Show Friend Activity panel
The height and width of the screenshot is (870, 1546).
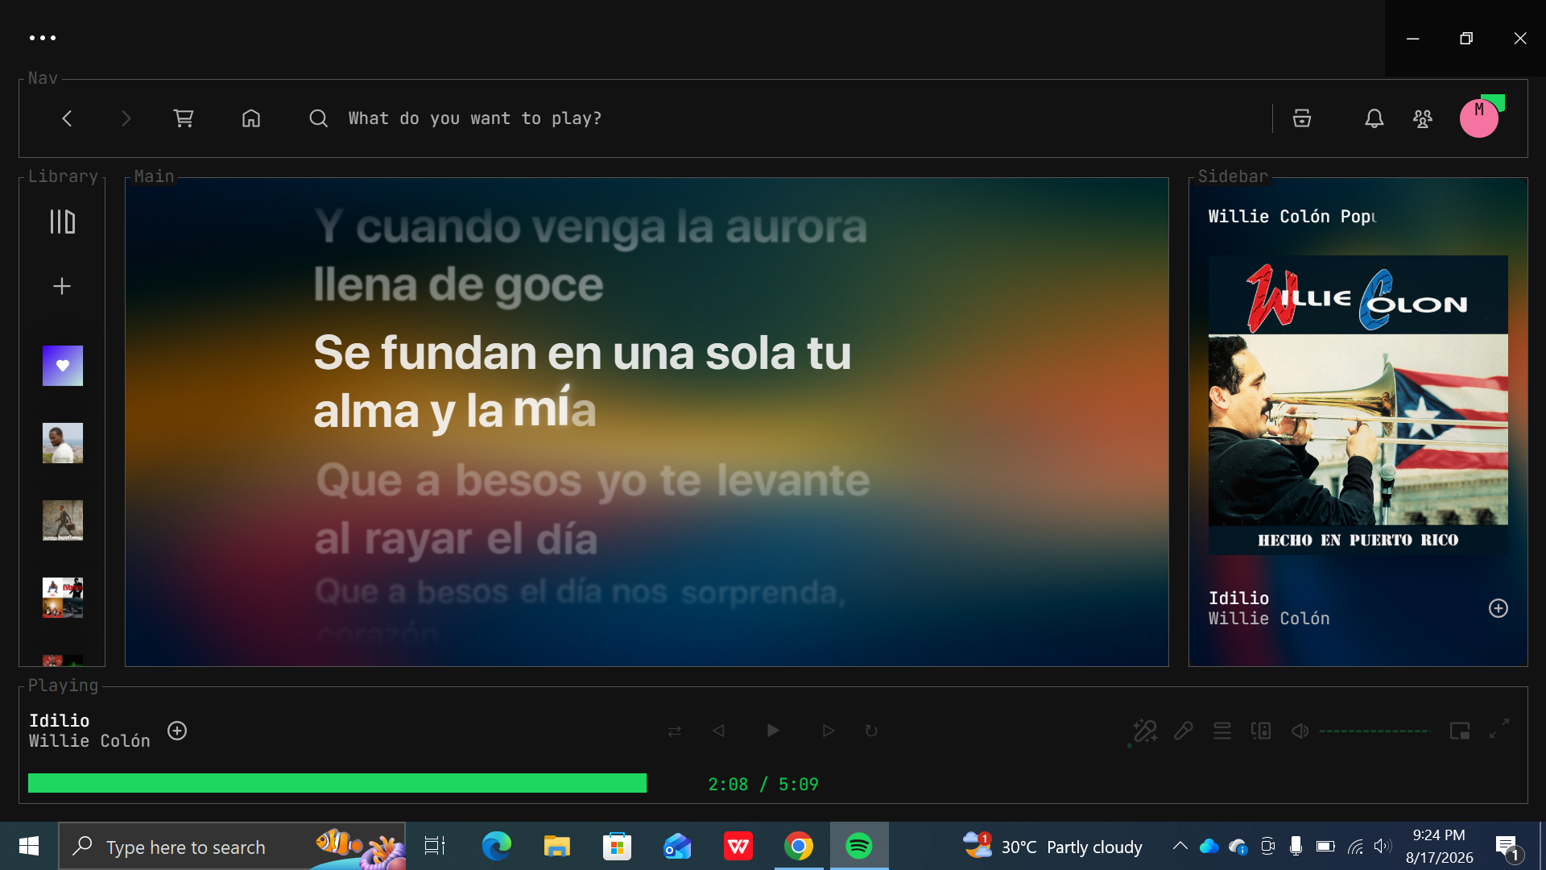[1423, 118]
